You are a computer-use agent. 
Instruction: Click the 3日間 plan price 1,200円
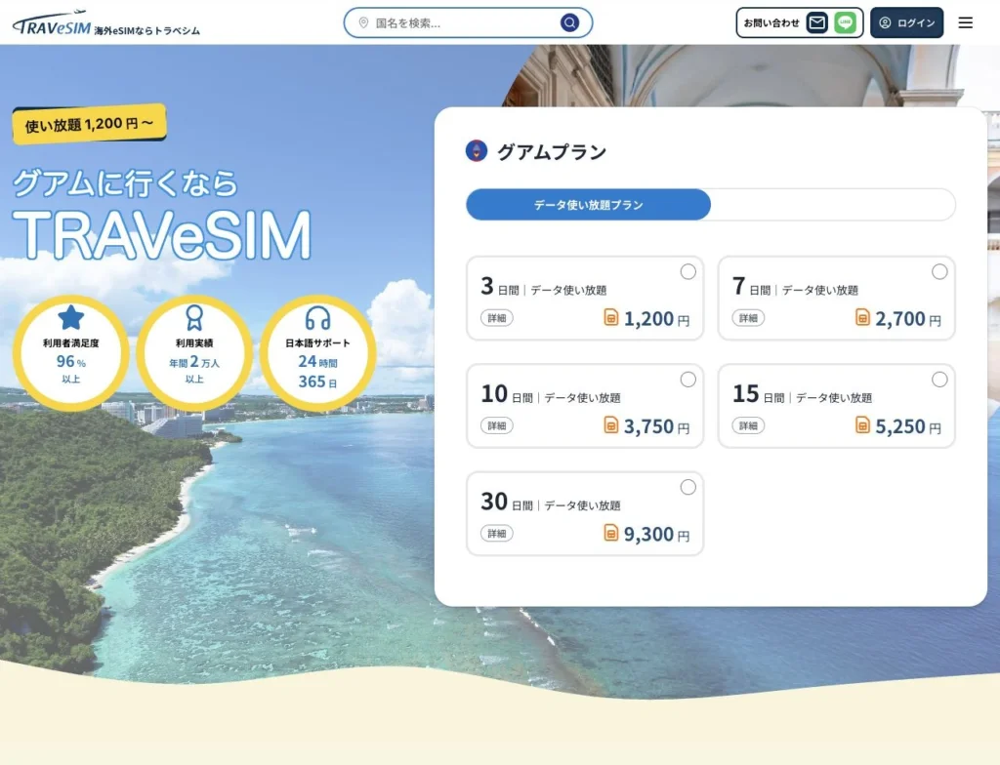click(657, 318)
